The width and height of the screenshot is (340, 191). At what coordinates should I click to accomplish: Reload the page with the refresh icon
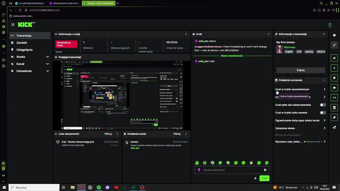click(20, 10)
